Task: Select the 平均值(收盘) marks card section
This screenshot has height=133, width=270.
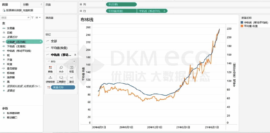Action: coord(61,48)
